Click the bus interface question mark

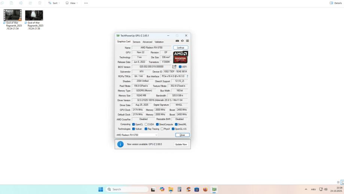[188, 76]
